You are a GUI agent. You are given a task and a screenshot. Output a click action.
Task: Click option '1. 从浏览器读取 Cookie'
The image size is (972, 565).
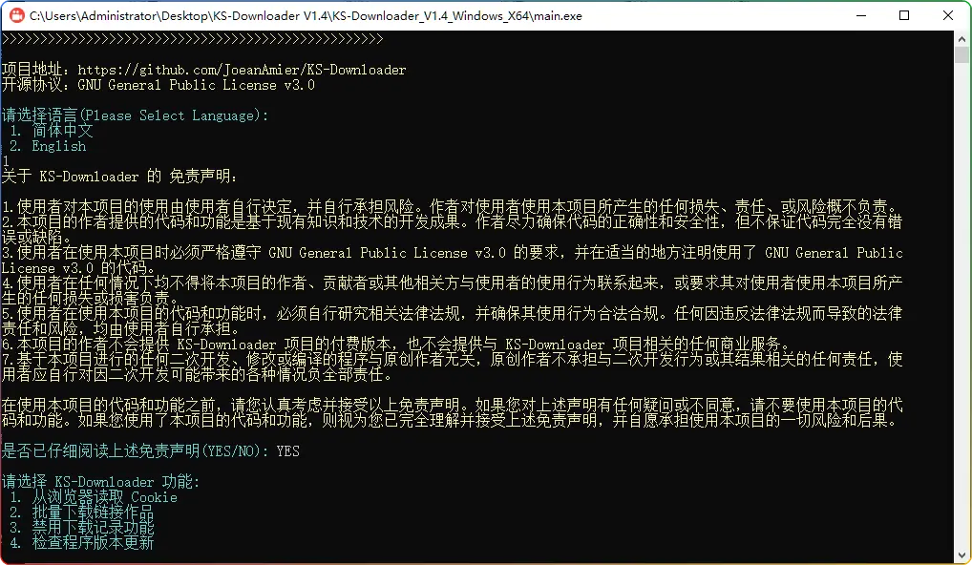click(x=94, y=497)
